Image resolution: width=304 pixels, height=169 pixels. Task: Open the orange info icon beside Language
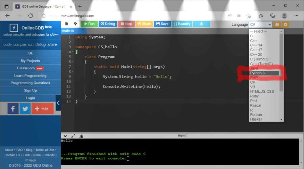277,25
